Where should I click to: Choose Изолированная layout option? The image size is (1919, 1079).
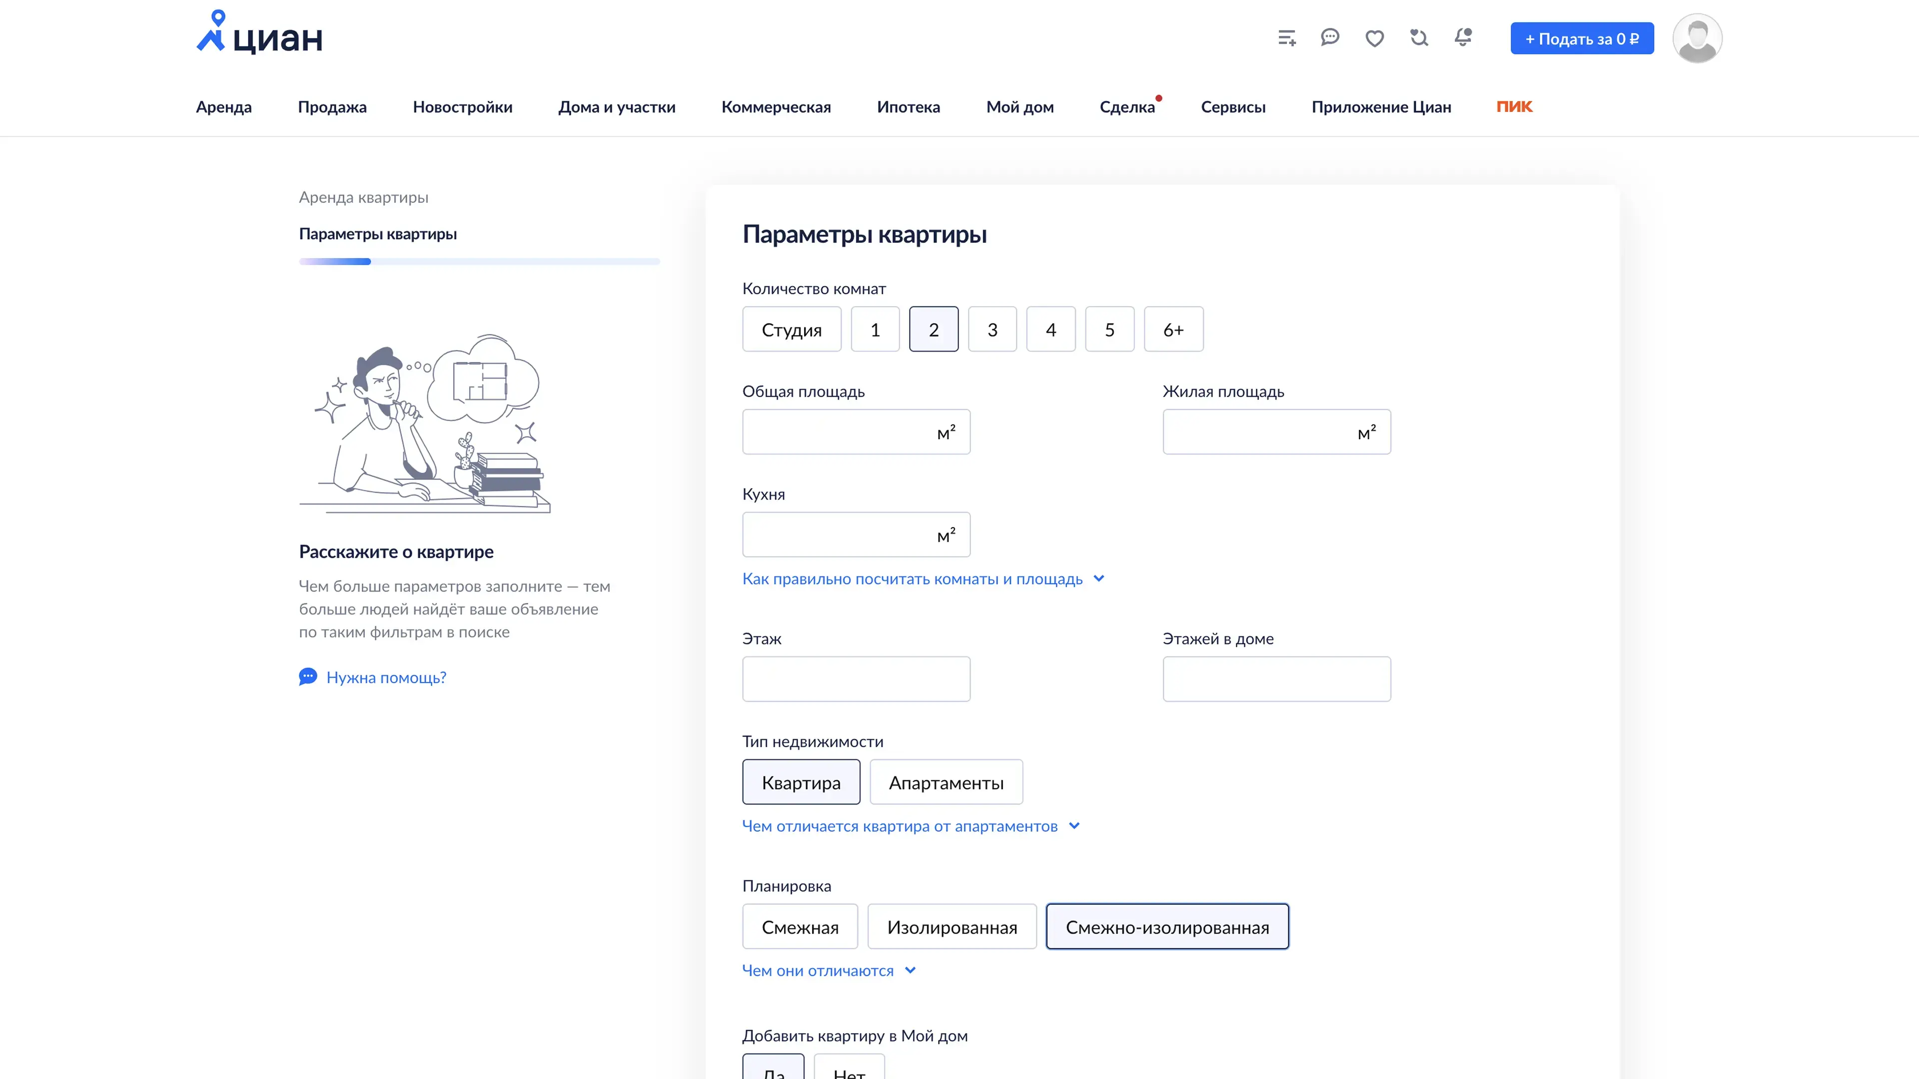point(952,927)
